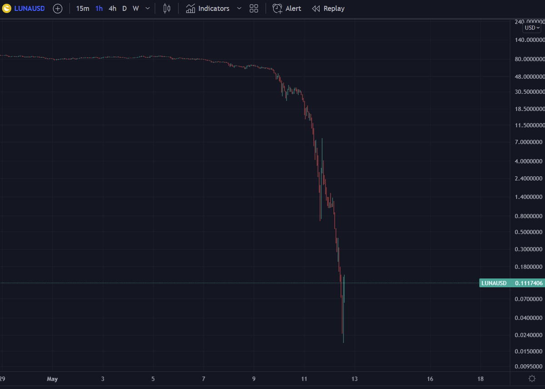Image resolution: width=545 pixels, height=389 pixels.
Task: Add a symbol to compare using plus icon
Action: click(x=58, y=9)
